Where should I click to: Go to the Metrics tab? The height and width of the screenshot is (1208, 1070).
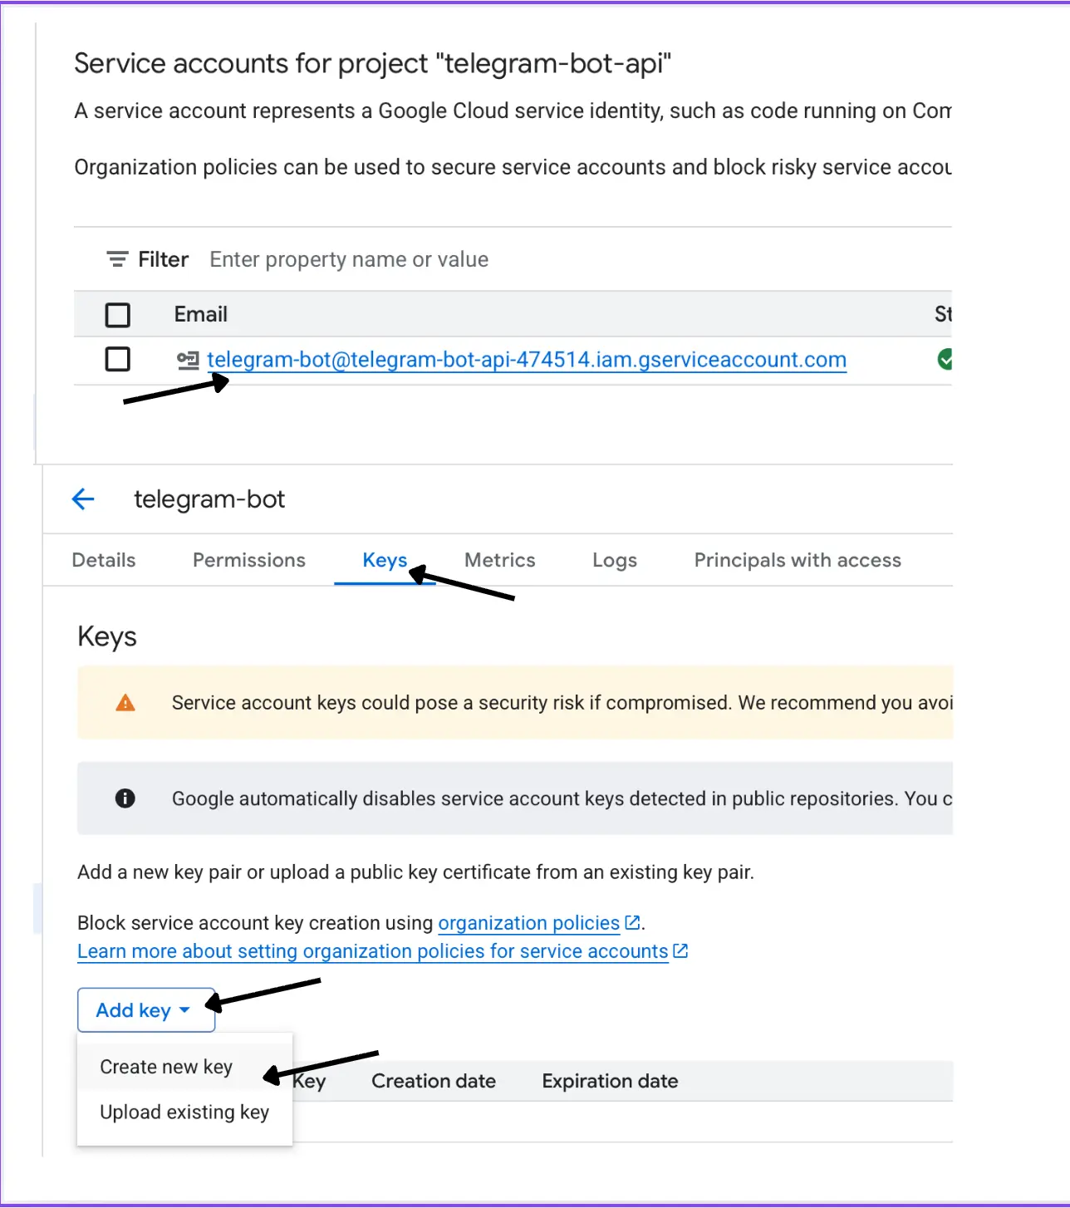click(500, 560)
